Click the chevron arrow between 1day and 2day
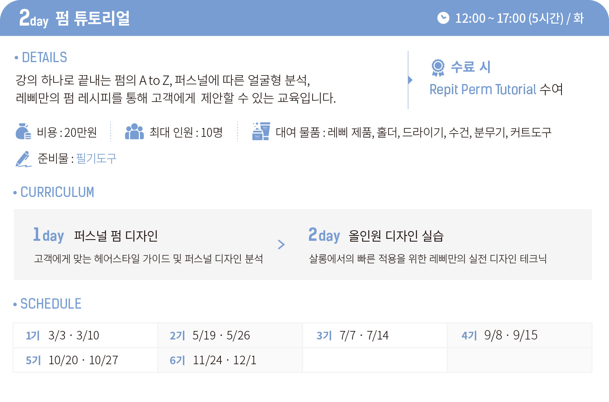Image resolution: width=609 pixels, height=402 pixels. (x=281, y=244)
